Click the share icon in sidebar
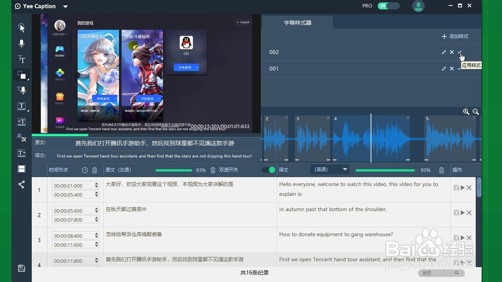This screenshot has height=282, width=502. [x=22, y=184]
